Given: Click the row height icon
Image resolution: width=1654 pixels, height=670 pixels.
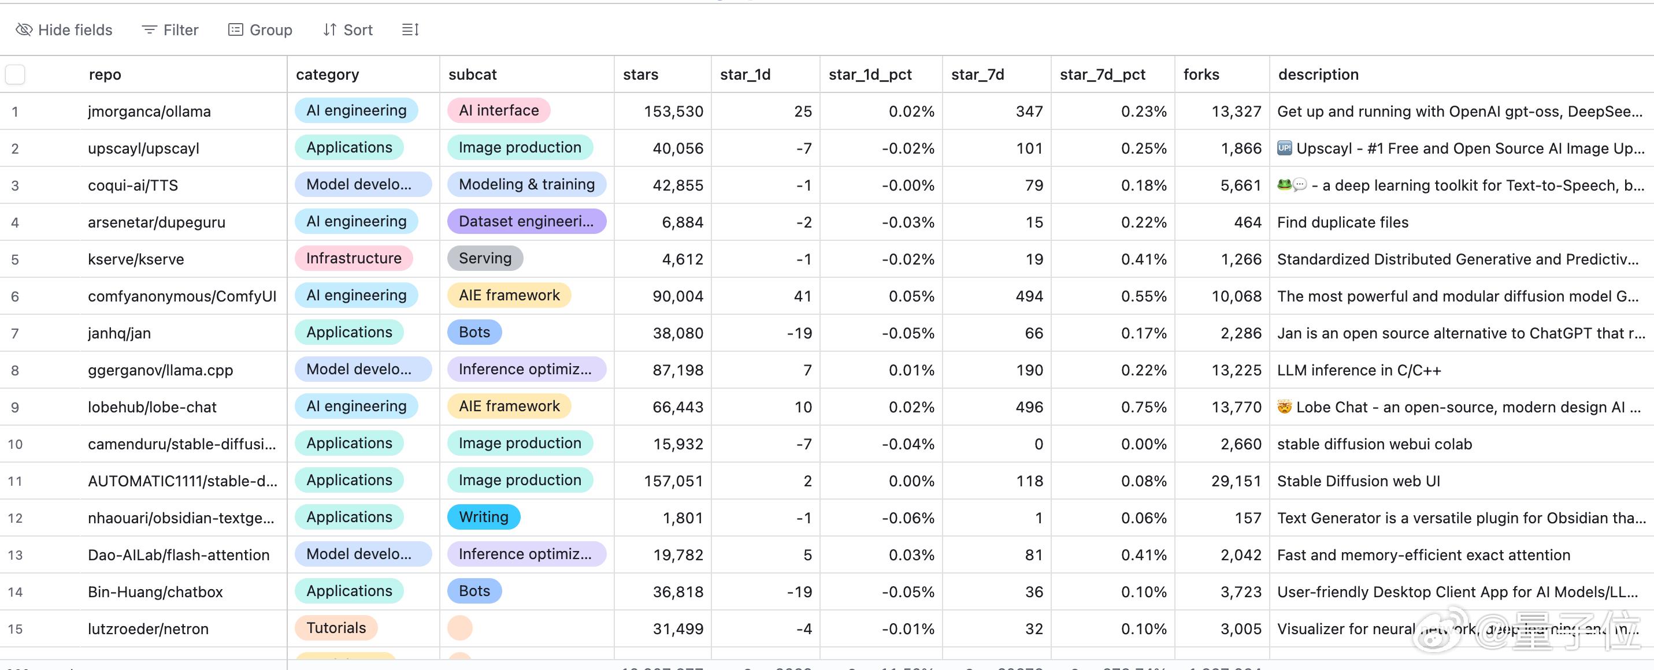Looking at the screenshot, I should coord(410,29).
